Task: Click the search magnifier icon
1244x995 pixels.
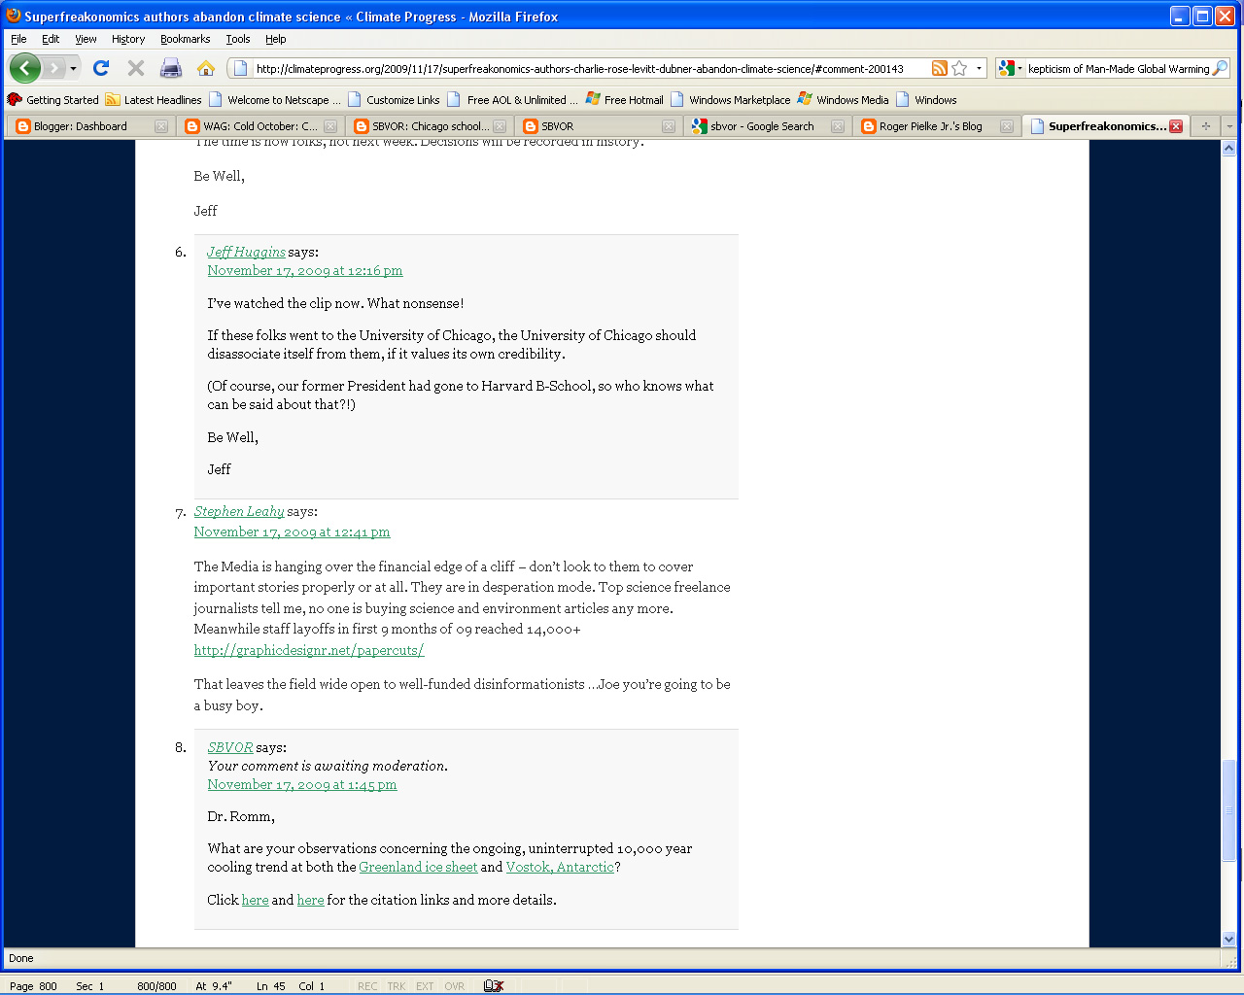Action: (1220, 68)
